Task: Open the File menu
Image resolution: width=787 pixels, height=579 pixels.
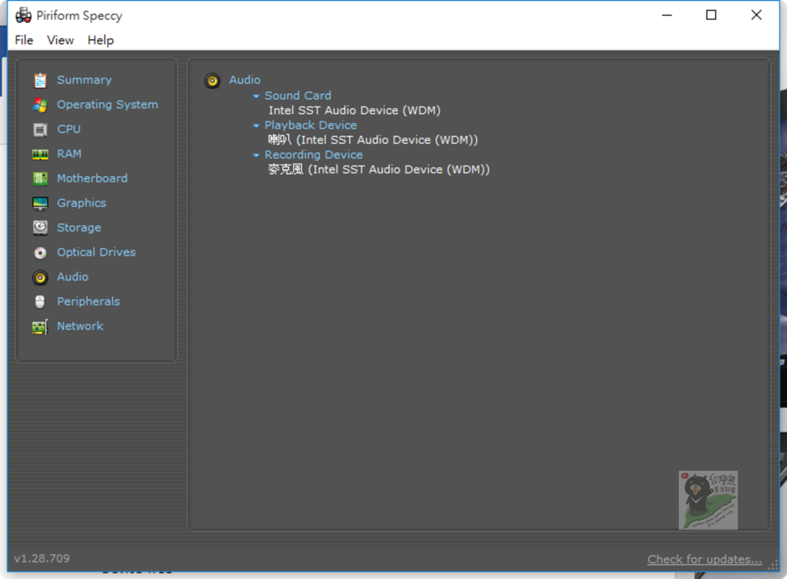Action: pos(24,40)
